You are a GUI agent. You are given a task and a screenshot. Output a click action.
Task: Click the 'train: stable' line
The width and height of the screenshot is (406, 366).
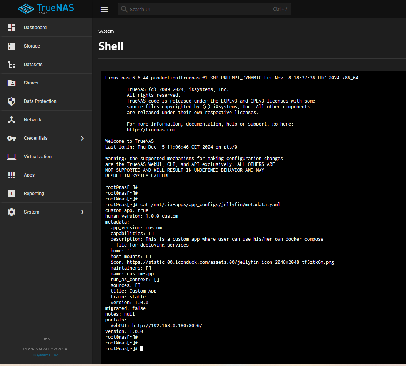click(128, 297)
